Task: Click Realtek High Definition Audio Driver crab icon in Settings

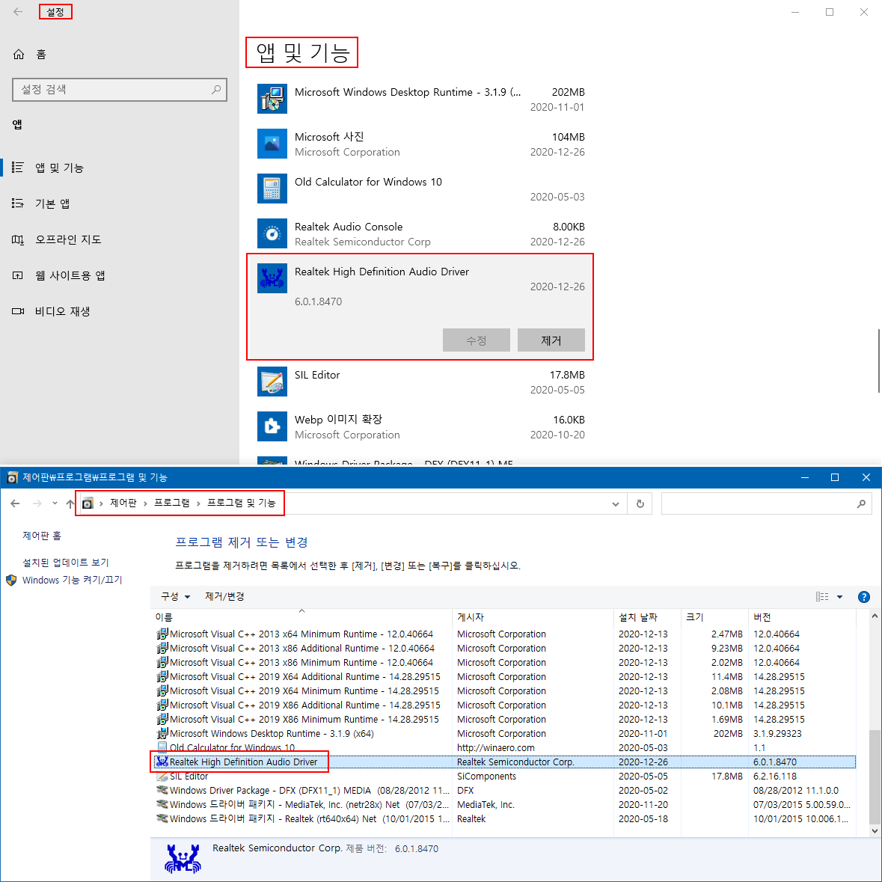Action: (x=272, y=278)
